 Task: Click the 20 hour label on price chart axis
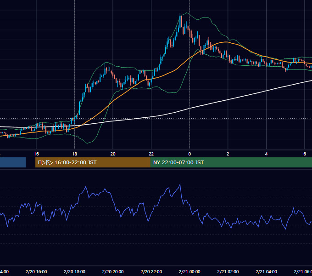coord(113,154)
